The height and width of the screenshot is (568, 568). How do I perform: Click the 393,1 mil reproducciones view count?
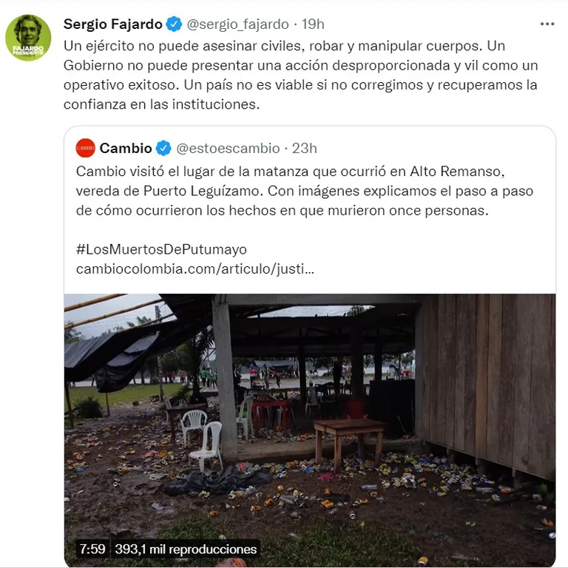coord(186,550)
